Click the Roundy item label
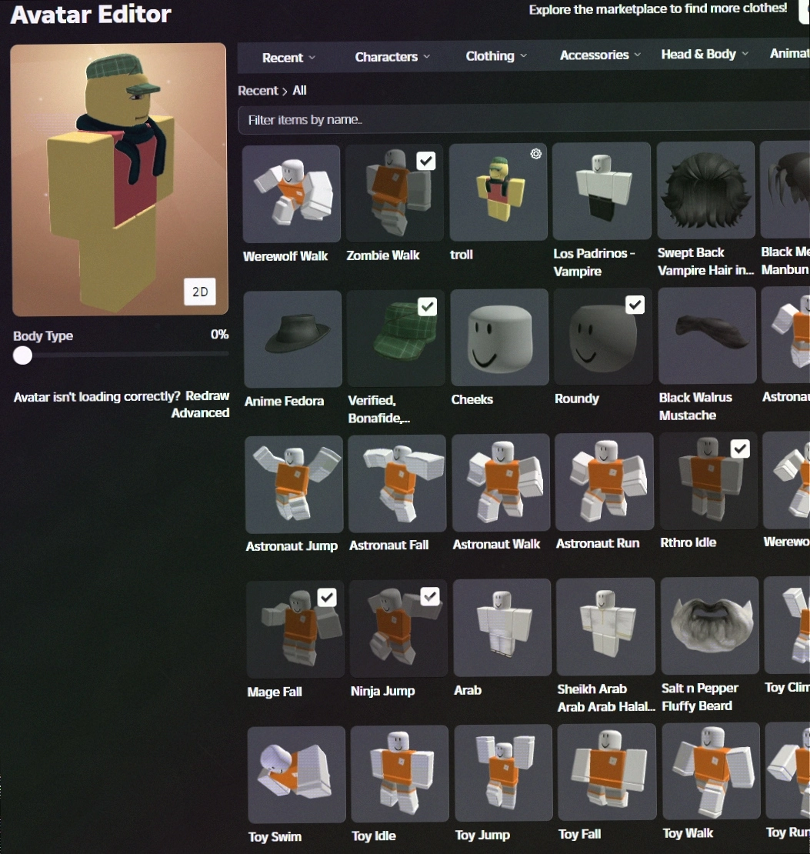 point(577,399)
